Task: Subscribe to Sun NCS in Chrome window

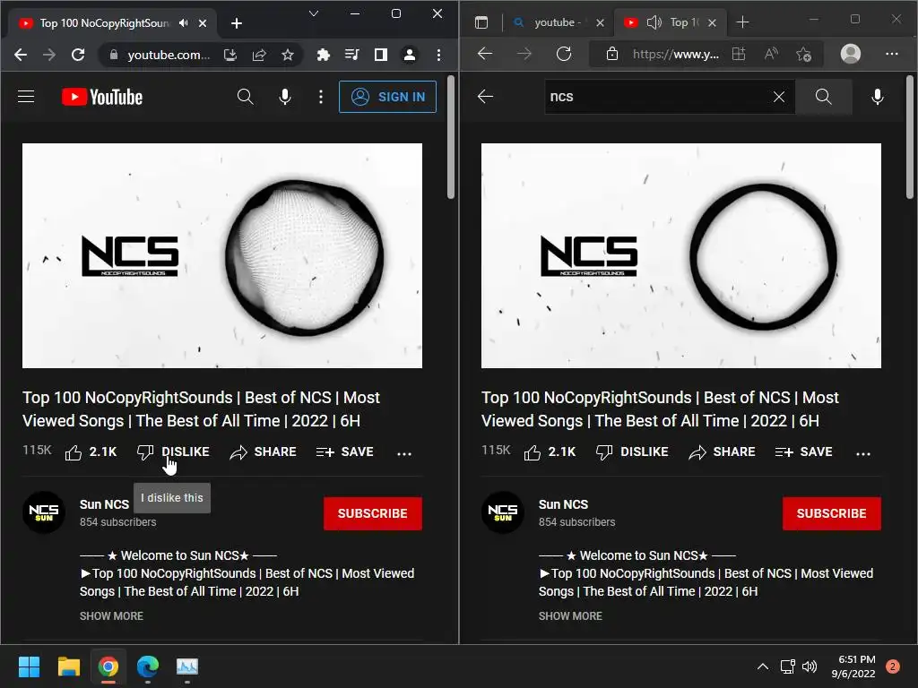Action: coord(372,513)
